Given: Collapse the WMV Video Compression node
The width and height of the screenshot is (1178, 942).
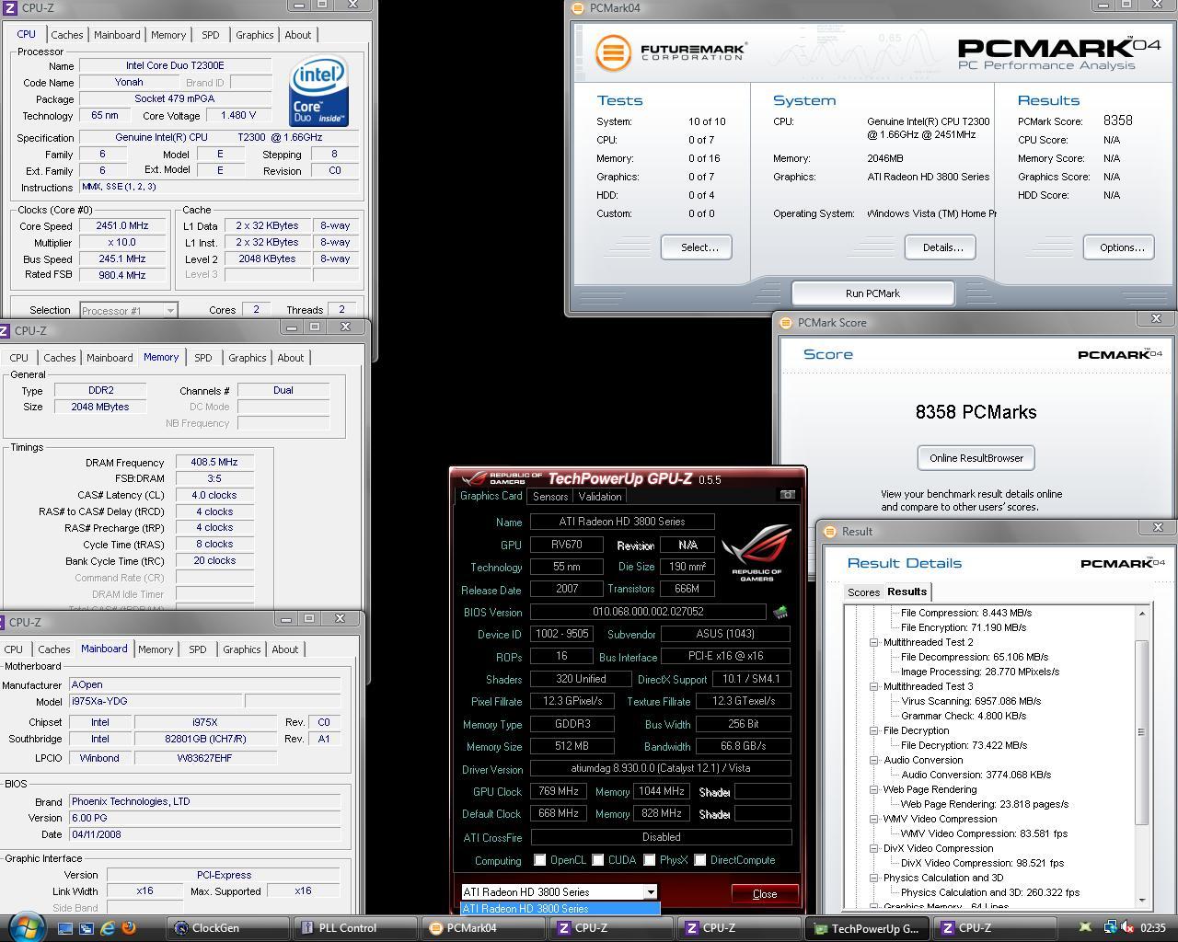Looking at the screenshot, I should (x=873, y=819).
